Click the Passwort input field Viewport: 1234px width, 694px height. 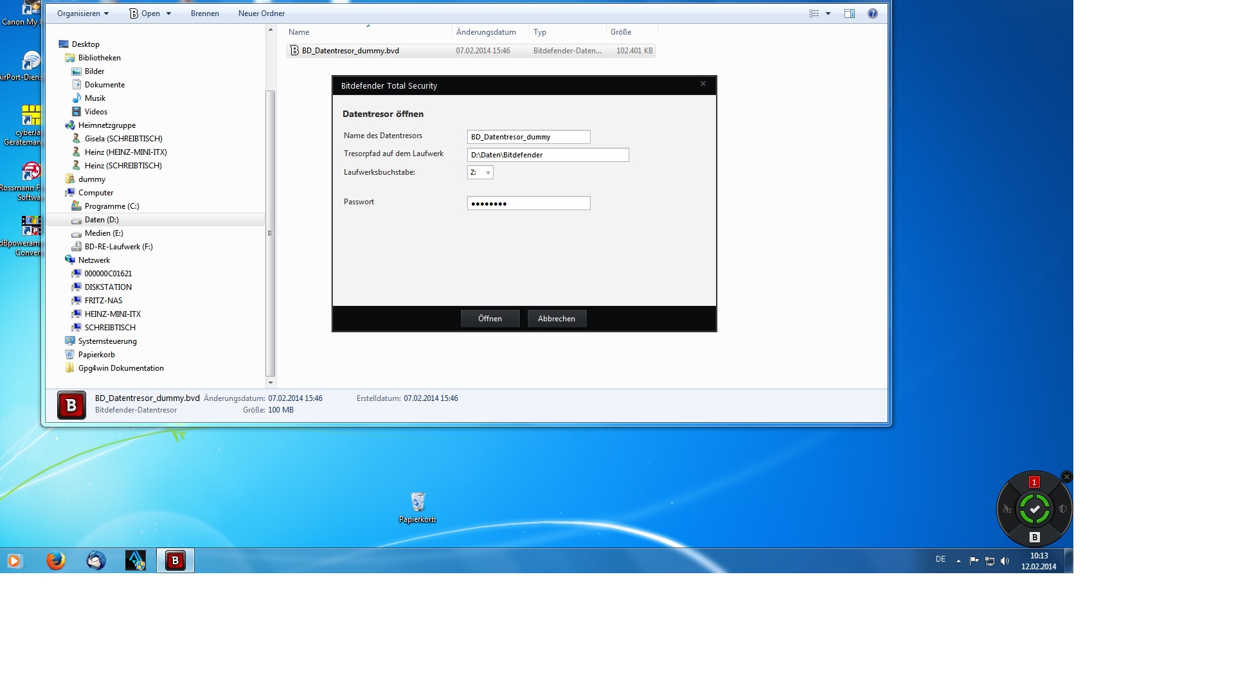coord(528,203)
